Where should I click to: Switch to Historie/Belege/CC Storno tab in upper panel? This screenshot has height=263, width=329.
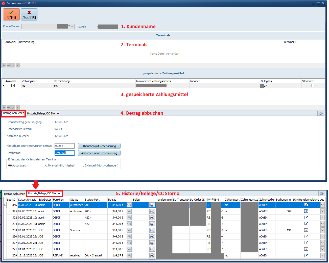tap(43, 113)
